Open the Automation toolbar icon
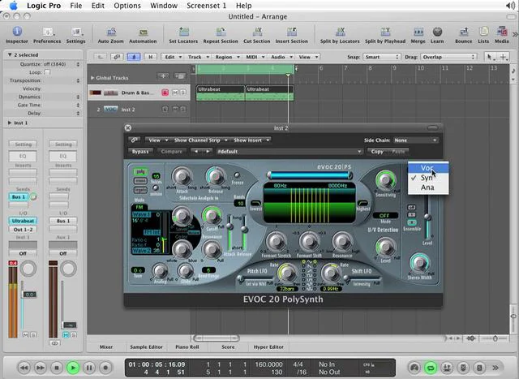The width and height of the screenshot is (519, 379). click(143, 35)
